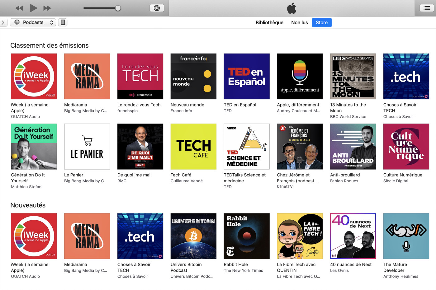Click the Siècle Digital publisher text
The image size is (436, 290).
(396, 181)
